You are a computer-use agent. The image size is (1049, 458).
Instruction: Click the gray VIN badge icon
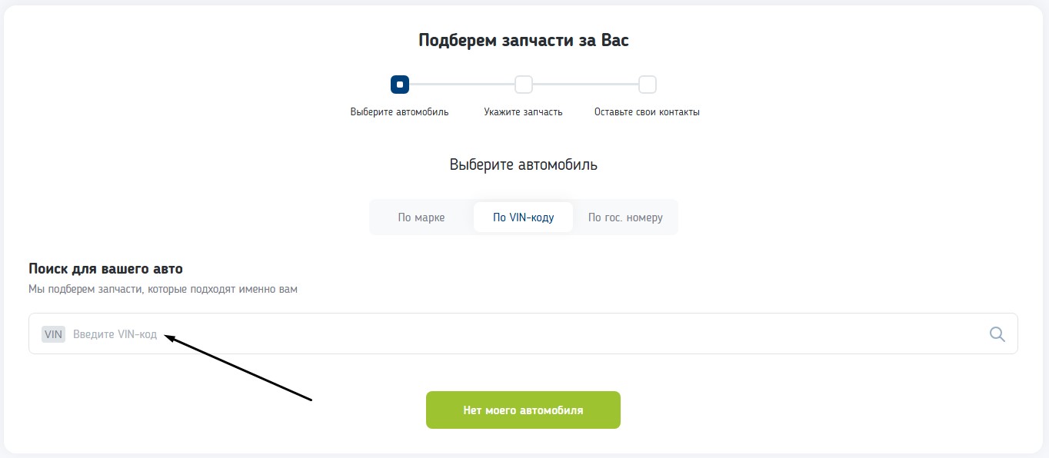(53, 334)
